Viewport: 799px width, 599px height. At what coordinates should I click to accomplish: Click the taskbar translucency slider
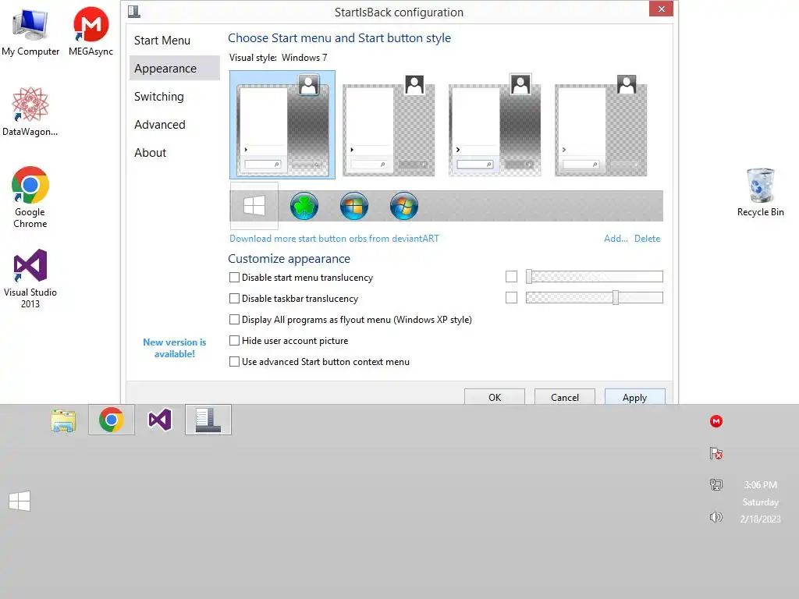click(x=594, y=297)
